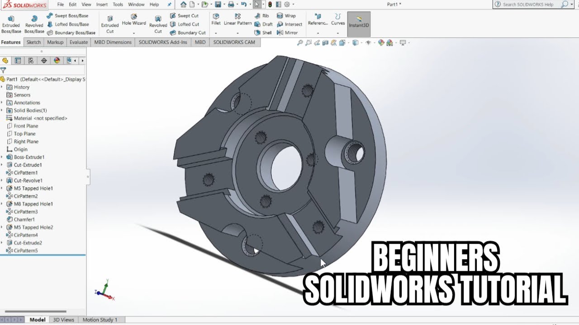The width and height of the screenshot is (579, 325).
Task: Select the Lofted Cut tool
Action: [184, 24]
